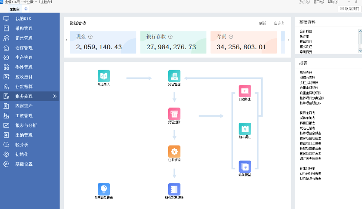Open the 系统(S) menu
The height and width of the screenshot is (209, 362).
(x=304, y=2)
